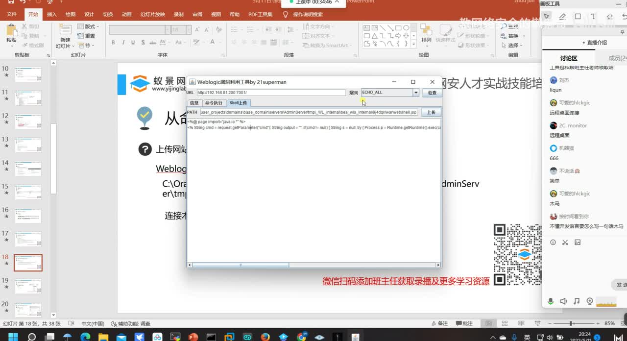Image resolution: width=627 pixels, height=341 pixels.
Task: Click the image icon in chat panel
Action: [578, 242]
